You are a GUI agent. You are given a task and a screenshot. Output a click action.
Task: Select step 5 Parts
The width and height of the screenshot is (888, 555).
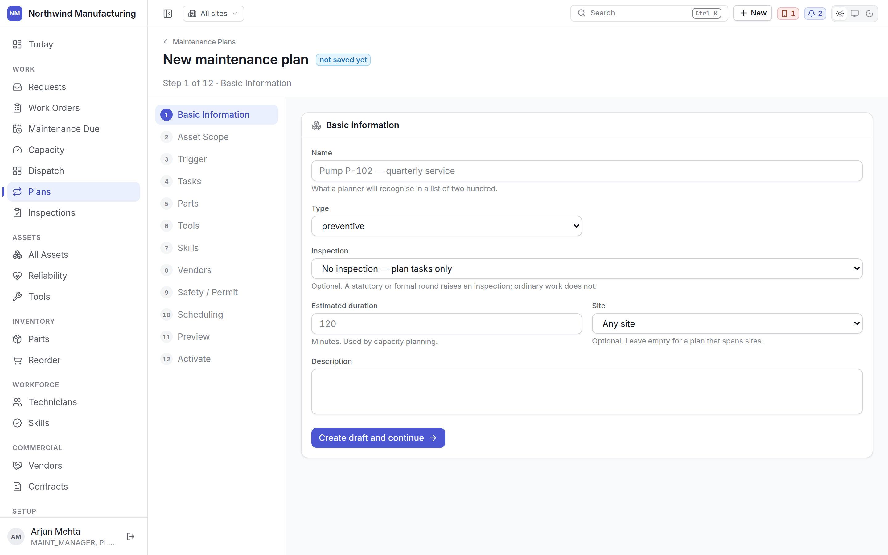coord(216,203)
